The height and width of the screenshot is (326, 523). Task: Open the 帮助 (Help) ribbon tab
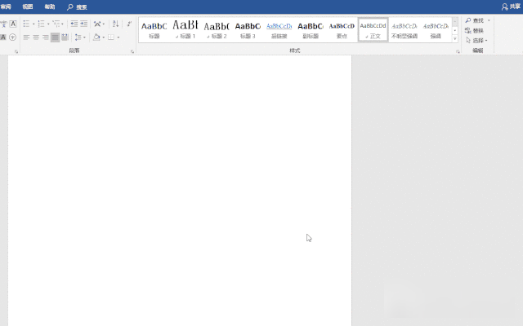click(50, 7)
